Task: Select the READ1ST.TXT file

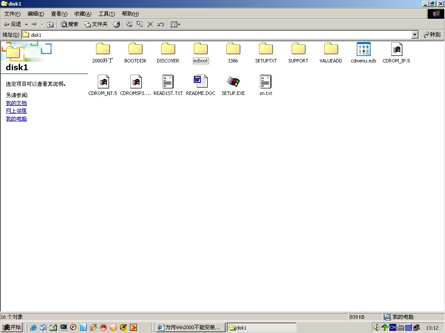Action: (x=168, y=85)
